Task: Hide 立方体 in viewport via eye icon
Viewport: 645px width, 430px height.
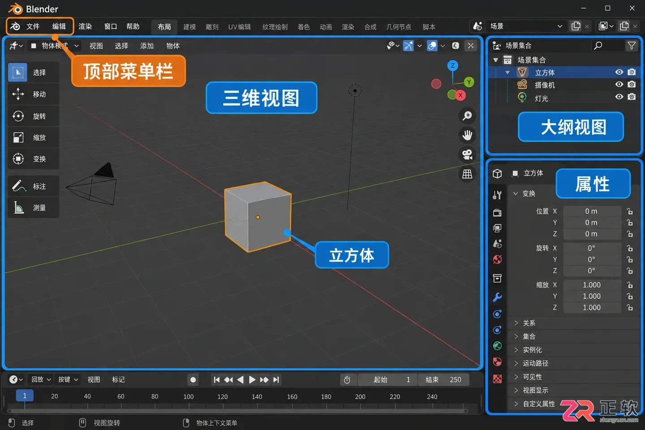Action: pos(619,72)
